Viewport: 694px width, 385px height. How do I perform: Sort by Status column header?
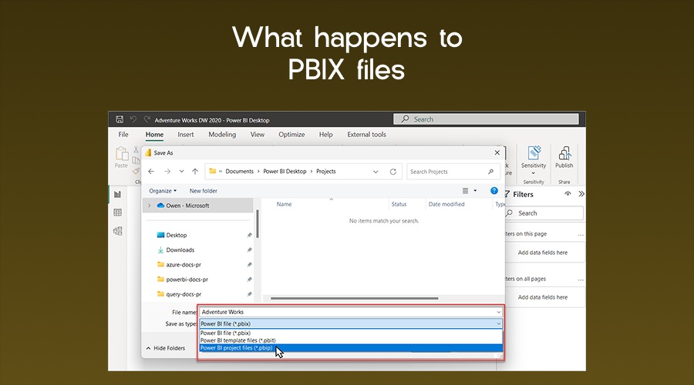point(399,204)
